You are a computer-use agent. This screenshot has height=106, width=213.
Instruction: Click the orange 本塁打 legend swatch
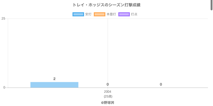[100, 14]
